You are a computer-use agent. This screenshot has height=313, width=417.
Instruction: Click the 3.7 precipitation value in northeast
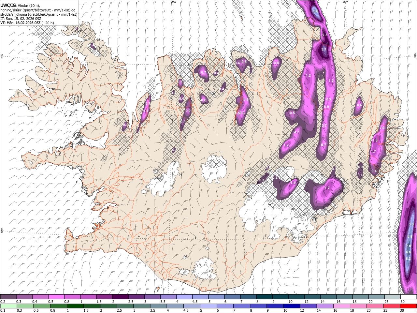point(324,50)
